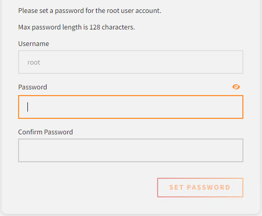This screenshot has width=262, height=216.
Task: Toggle password visibility with the eye icon
Action: pos(236,87)
